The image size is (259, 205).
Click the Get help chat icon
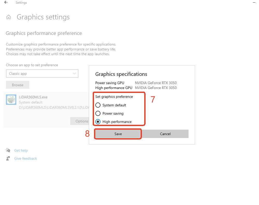click(8, 150)
